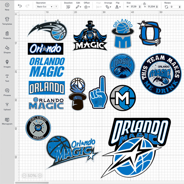Select the black circular crossed wands badge
This screenshot has width=184, height=184.
38,128
